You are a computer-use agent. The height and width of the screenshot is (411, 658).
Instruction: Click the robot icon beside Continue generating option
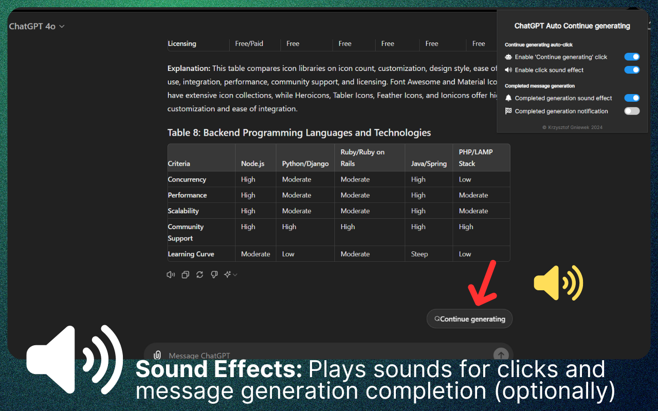[508, 57]
